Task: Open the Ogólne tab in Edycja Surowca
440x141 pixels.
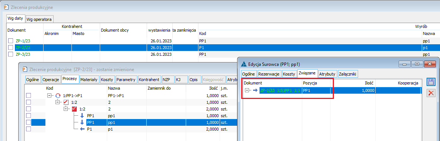Action: click(249, 74)
